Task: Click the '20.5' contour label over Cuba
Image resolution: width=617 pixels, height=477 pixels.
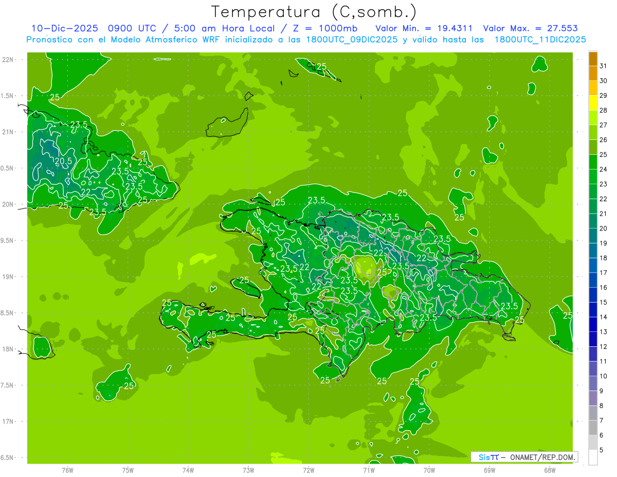Action: tap(62, 161)
